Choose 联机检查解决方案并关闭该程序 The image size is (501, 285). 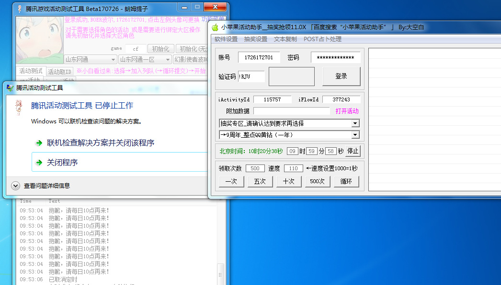pyautogui.click(x=101, y=142)
